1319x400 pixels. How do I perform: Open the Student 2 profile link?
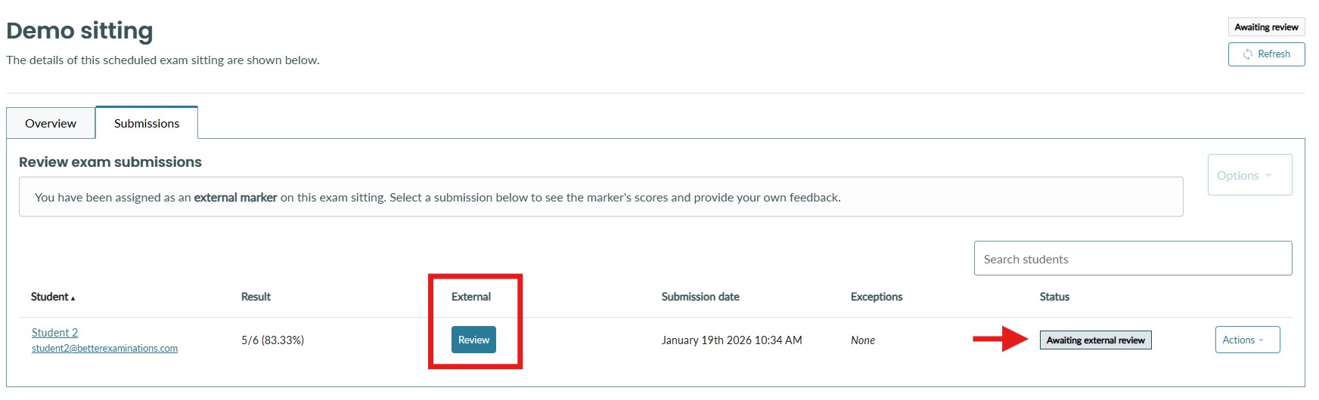pos(54,333)
